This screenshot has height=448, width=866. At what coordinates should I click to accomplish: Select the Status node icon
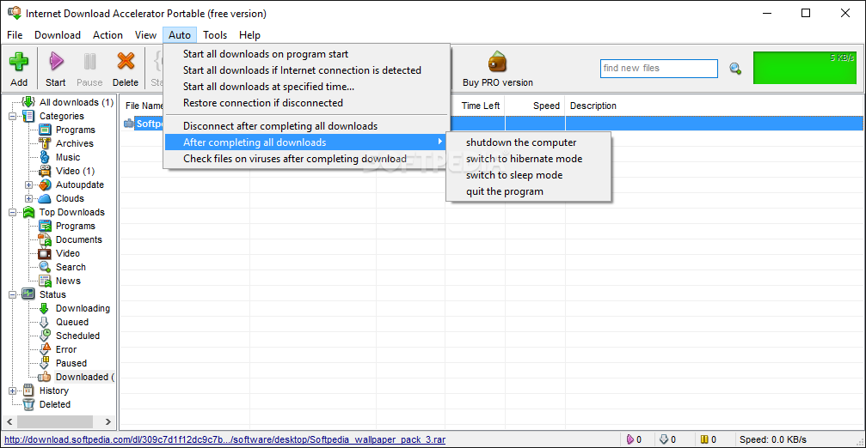28,294
